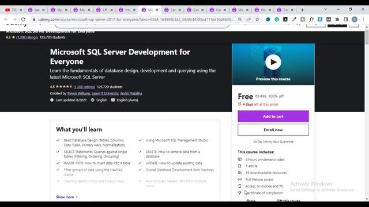Click the 4 days left at this price text
Image resolution: width=369 pixels, height=207 pixels.
tap(260, 104)
